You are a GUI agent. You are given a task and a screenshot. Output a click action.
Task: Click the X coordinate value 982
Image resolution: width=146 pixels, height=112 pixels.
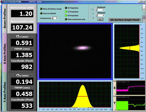(22, 67)
